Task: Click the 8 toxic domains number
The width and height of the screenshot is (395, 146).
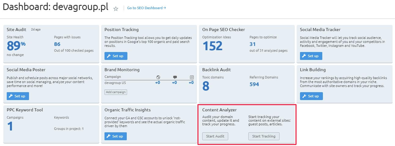Action: tap(206, 86)
